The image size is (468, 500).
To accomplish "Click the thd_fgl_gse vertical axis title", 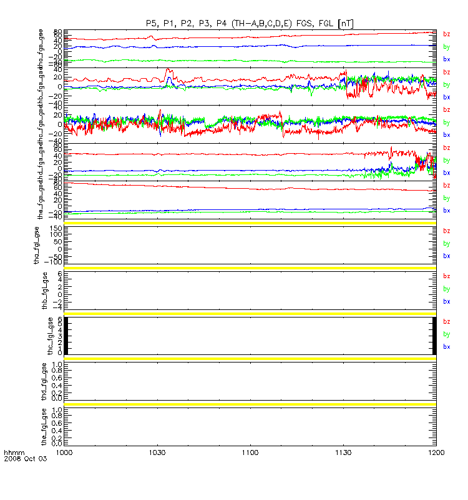I will 44,381.
